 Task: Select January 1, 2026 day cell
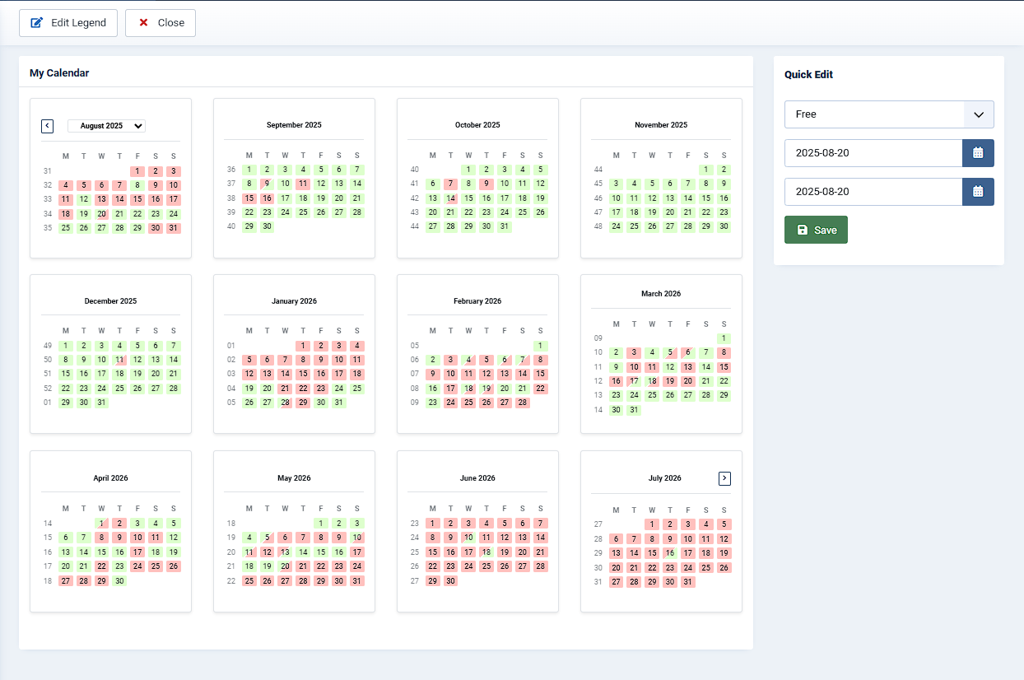[x=303, y=346]
